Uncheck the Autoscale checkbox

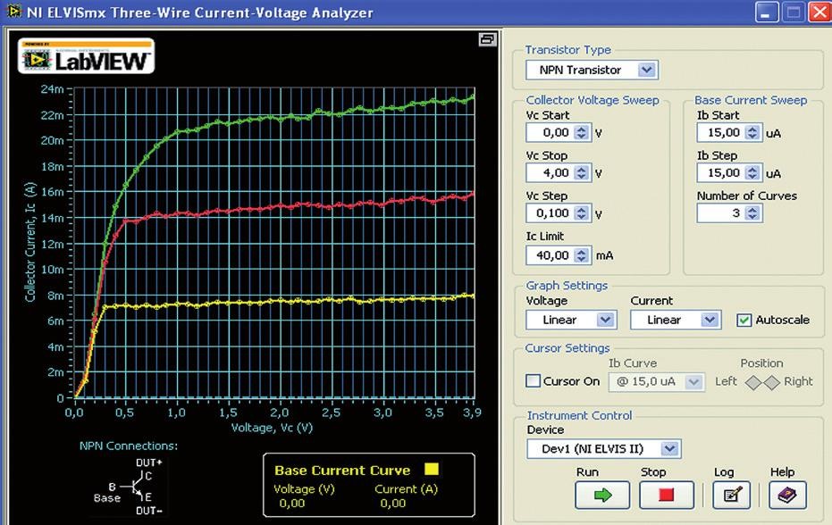coord(744,320)
